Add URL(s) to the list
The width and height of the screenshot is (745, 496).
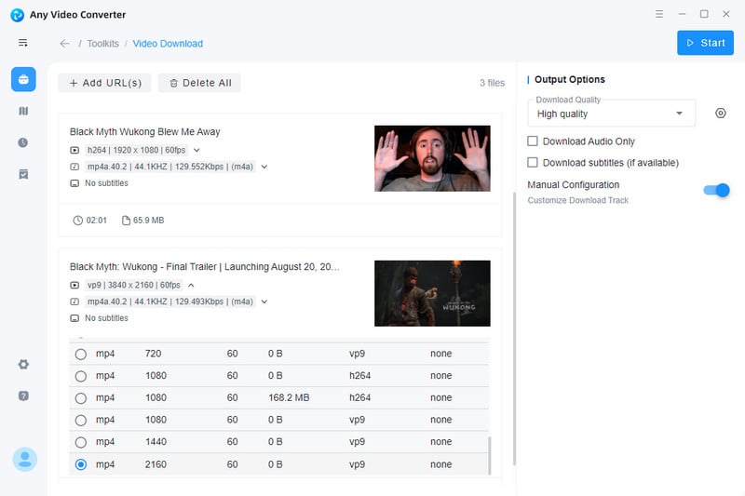(104, 83)
